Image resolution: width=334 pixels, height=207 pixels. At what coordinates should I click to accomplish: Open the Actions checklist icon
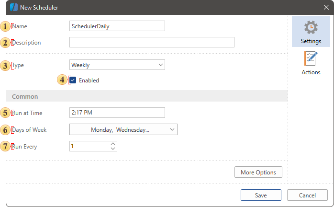click(x=311, y=59)
